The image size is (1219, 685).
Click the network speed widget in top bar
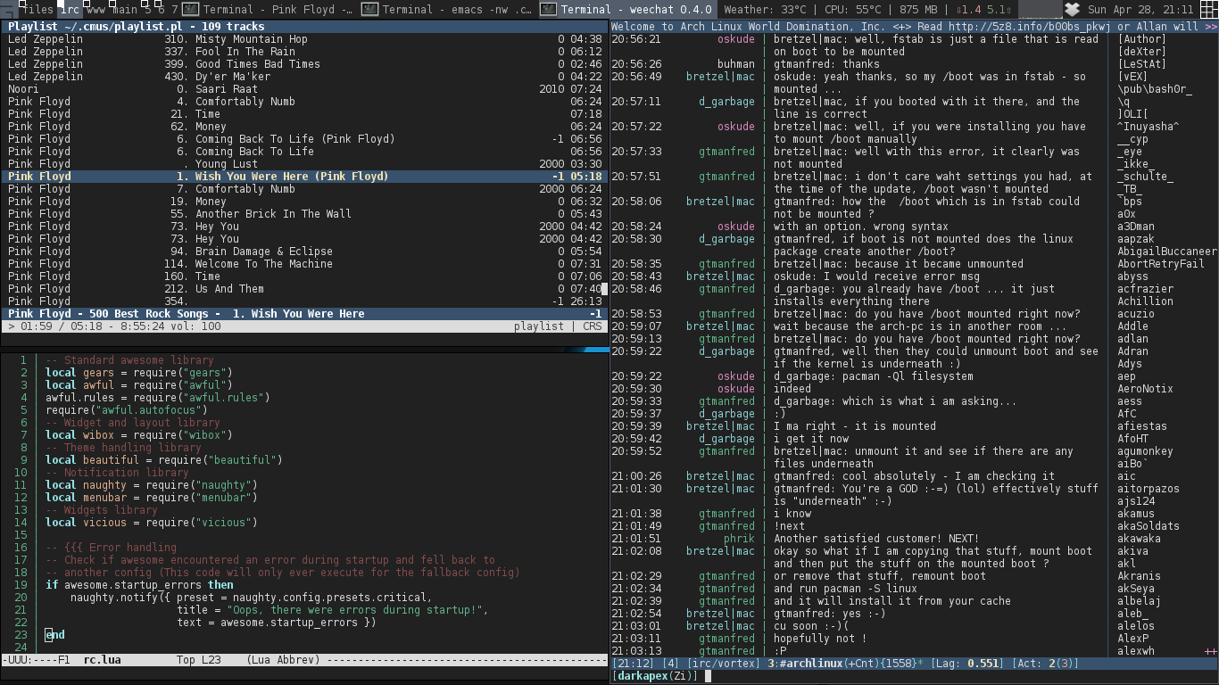click(x=985, y=10)
